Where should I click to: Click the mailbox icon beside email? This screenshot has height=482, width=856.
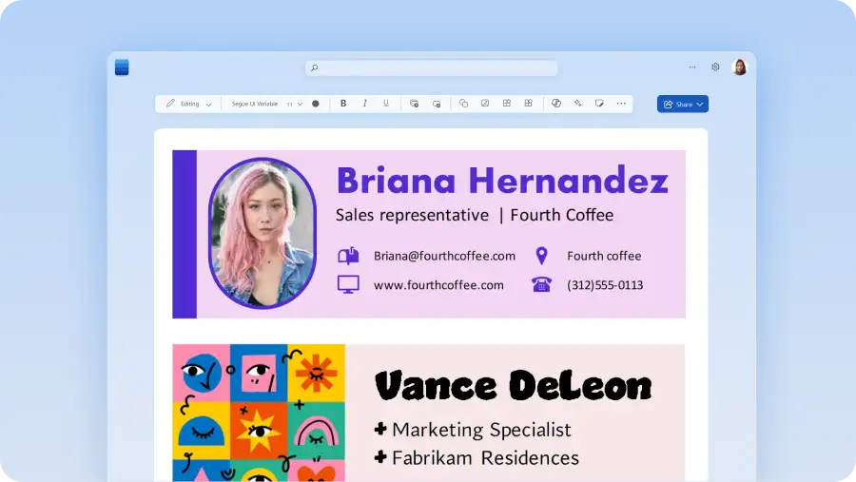[x=348, y=256]
